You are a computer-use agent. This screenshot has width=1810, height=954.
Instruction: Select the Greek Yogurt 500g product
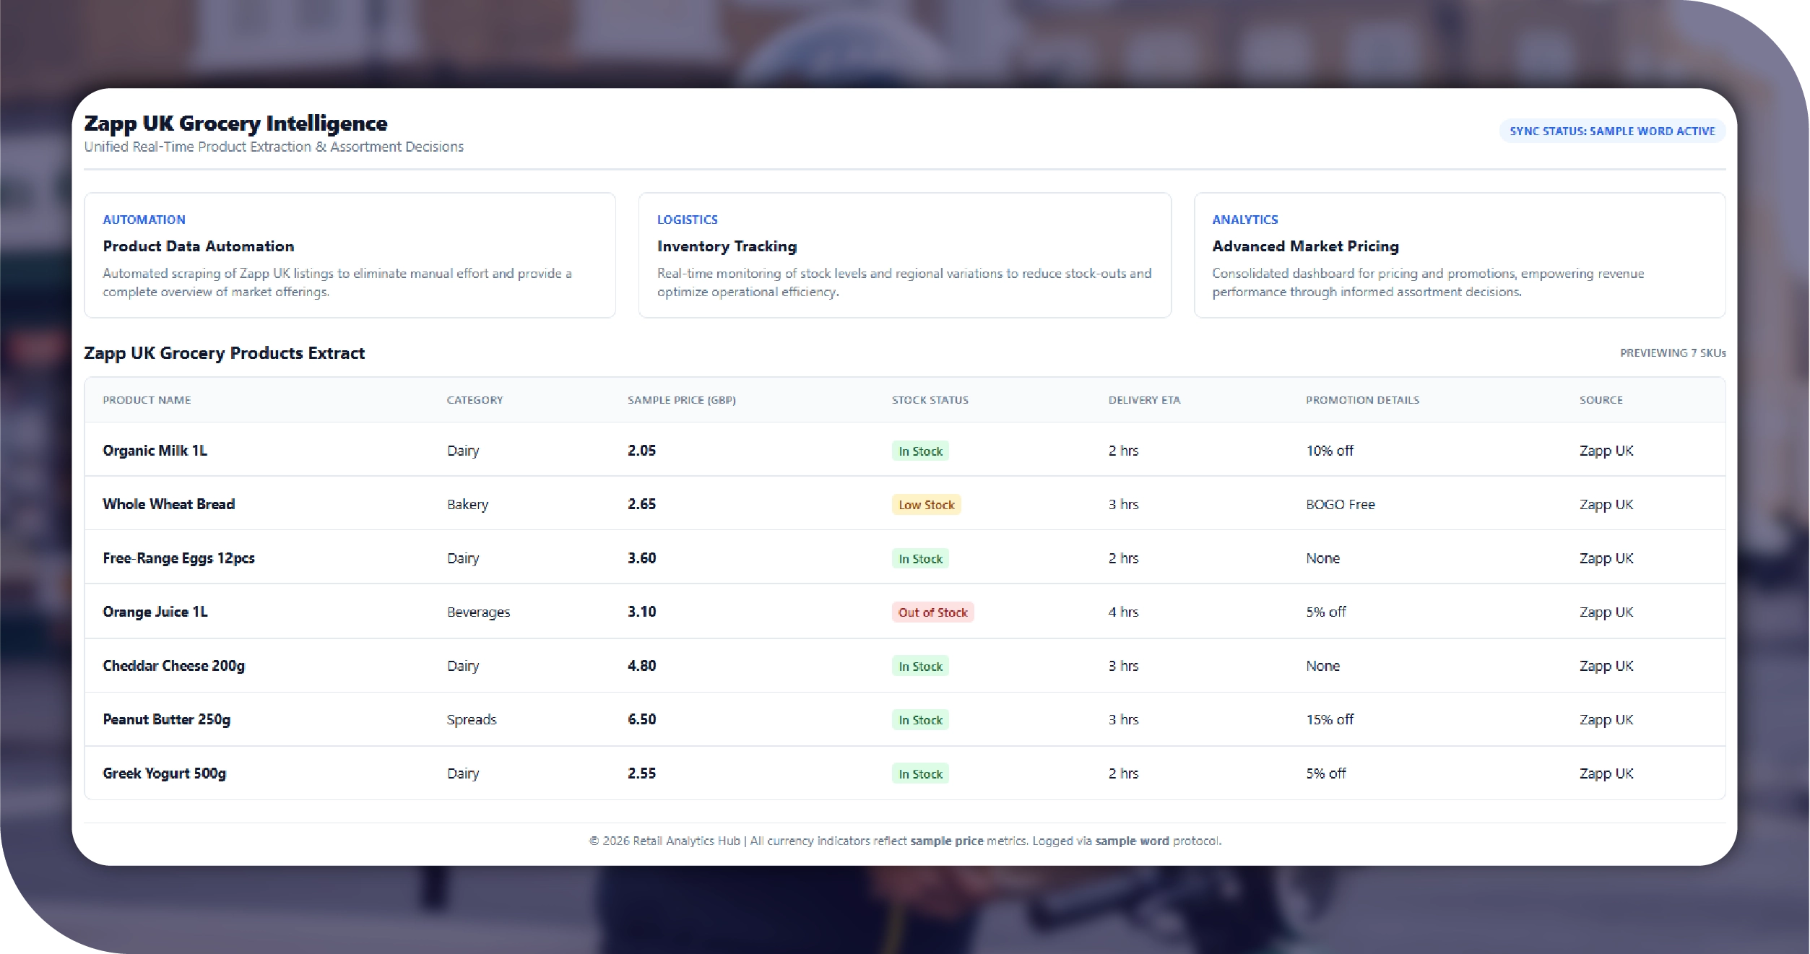164,773
